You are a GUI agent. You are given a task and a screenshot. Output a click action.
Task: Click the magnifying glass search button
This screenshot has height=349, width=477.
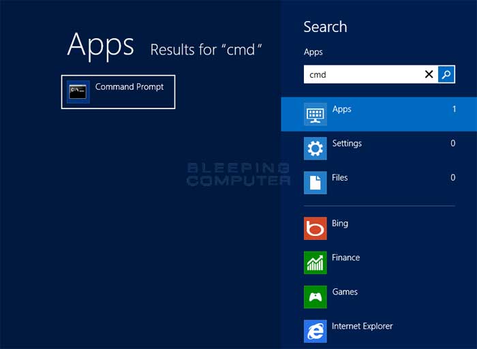pyautogui.click(x=446, y=74)
